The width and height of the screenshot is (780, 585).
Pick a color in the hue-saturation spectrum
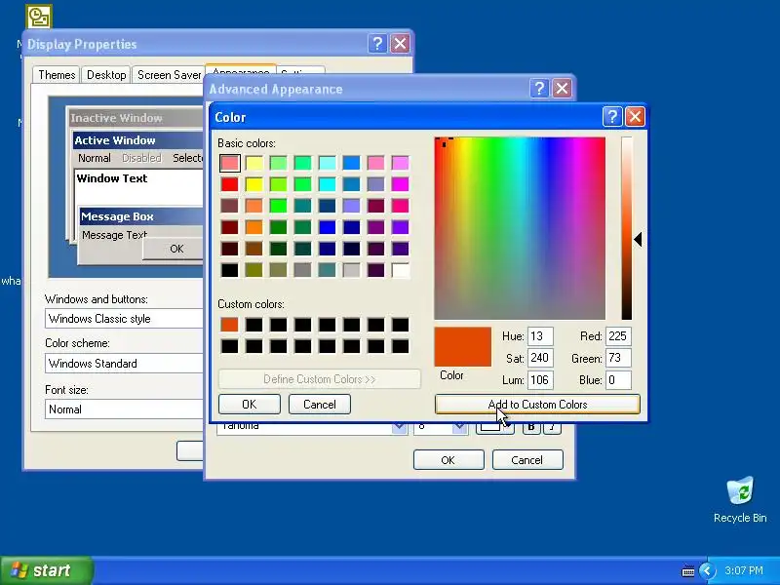coord(520,228)
